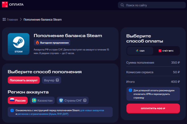Click the Регион аккаунта heading
The height and width of the screenshot is (124, 187).
[28, 92]
